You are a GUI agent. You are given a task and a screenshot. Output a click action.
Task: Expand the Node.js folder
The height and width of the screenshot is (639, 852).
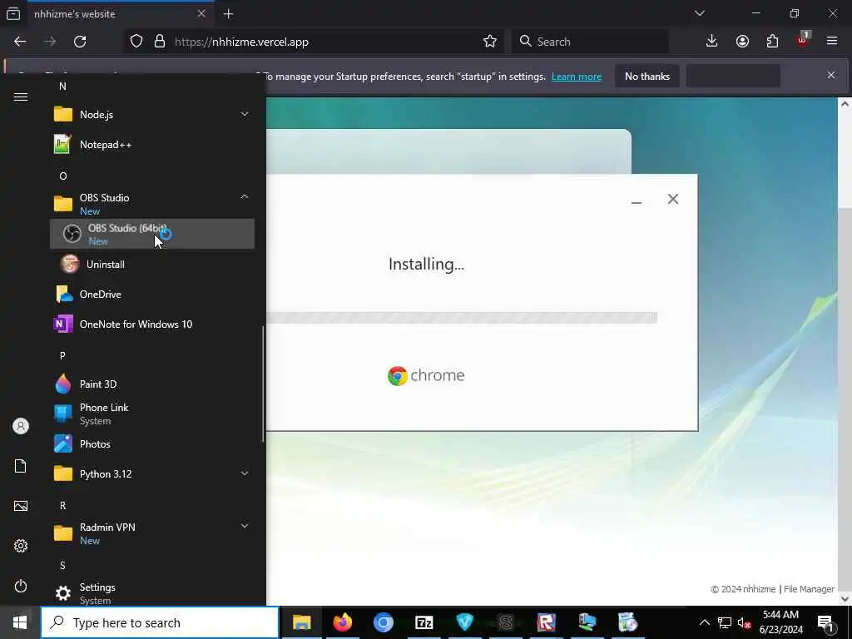click(x=151, y=115)
